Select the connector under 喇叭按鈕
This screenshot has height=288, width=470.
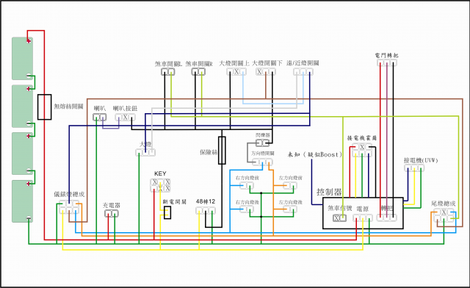(x=126, y=117)
